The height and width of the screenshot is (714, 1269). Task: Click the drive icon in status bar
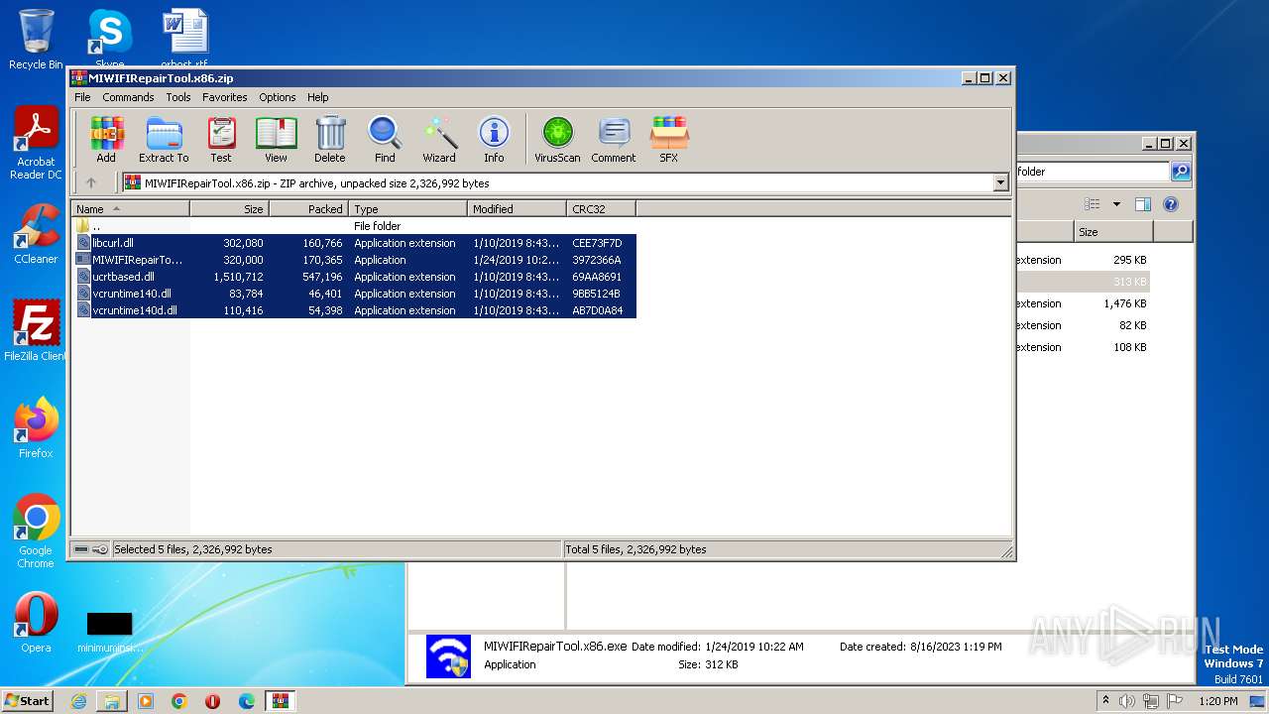(81, 549)
